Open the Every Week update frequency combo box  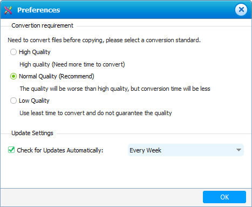[186, 150]
